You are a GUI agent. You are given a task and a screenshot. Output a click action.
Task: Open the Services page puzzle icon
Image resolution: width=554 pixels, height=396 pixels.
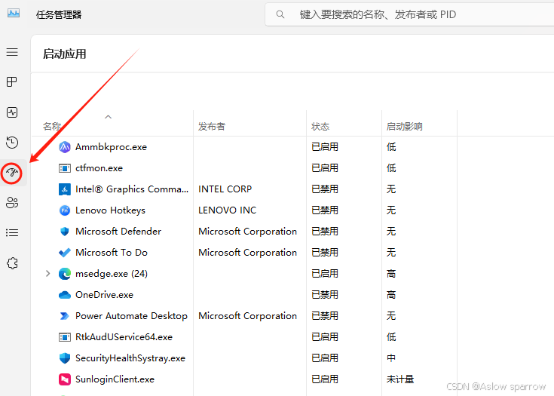12,263
